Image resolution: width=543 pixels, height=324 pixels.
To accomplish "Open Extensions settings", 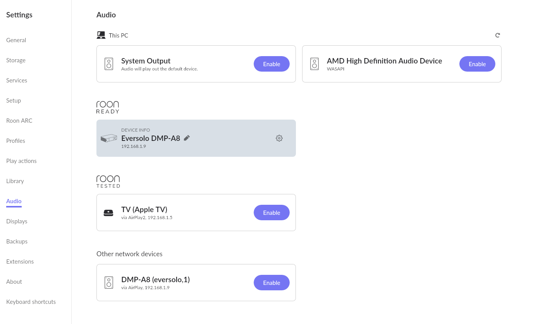I will click(20, 262).
